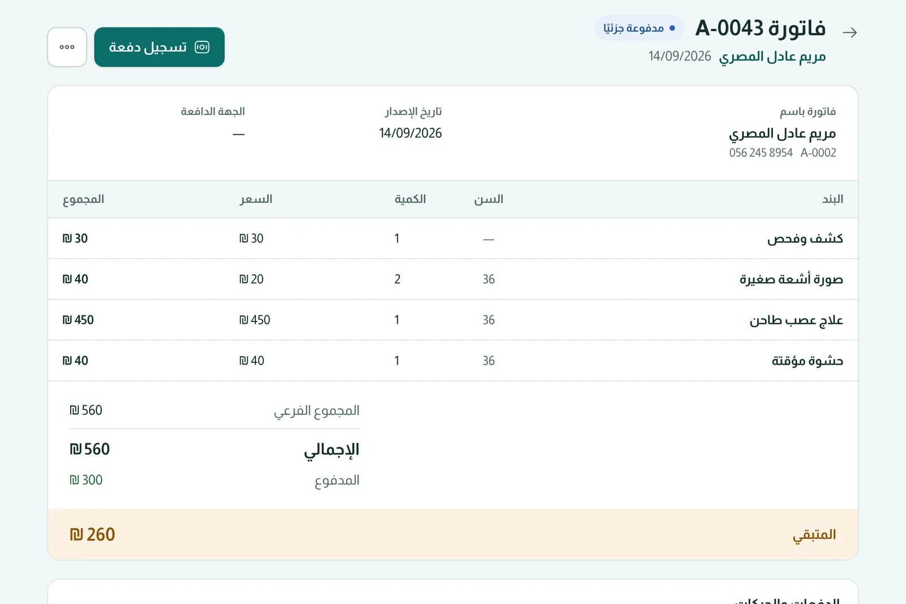Click the البند column header
Image resolution: width=906 pixels, height=604 pixels.
coord(832,199)
